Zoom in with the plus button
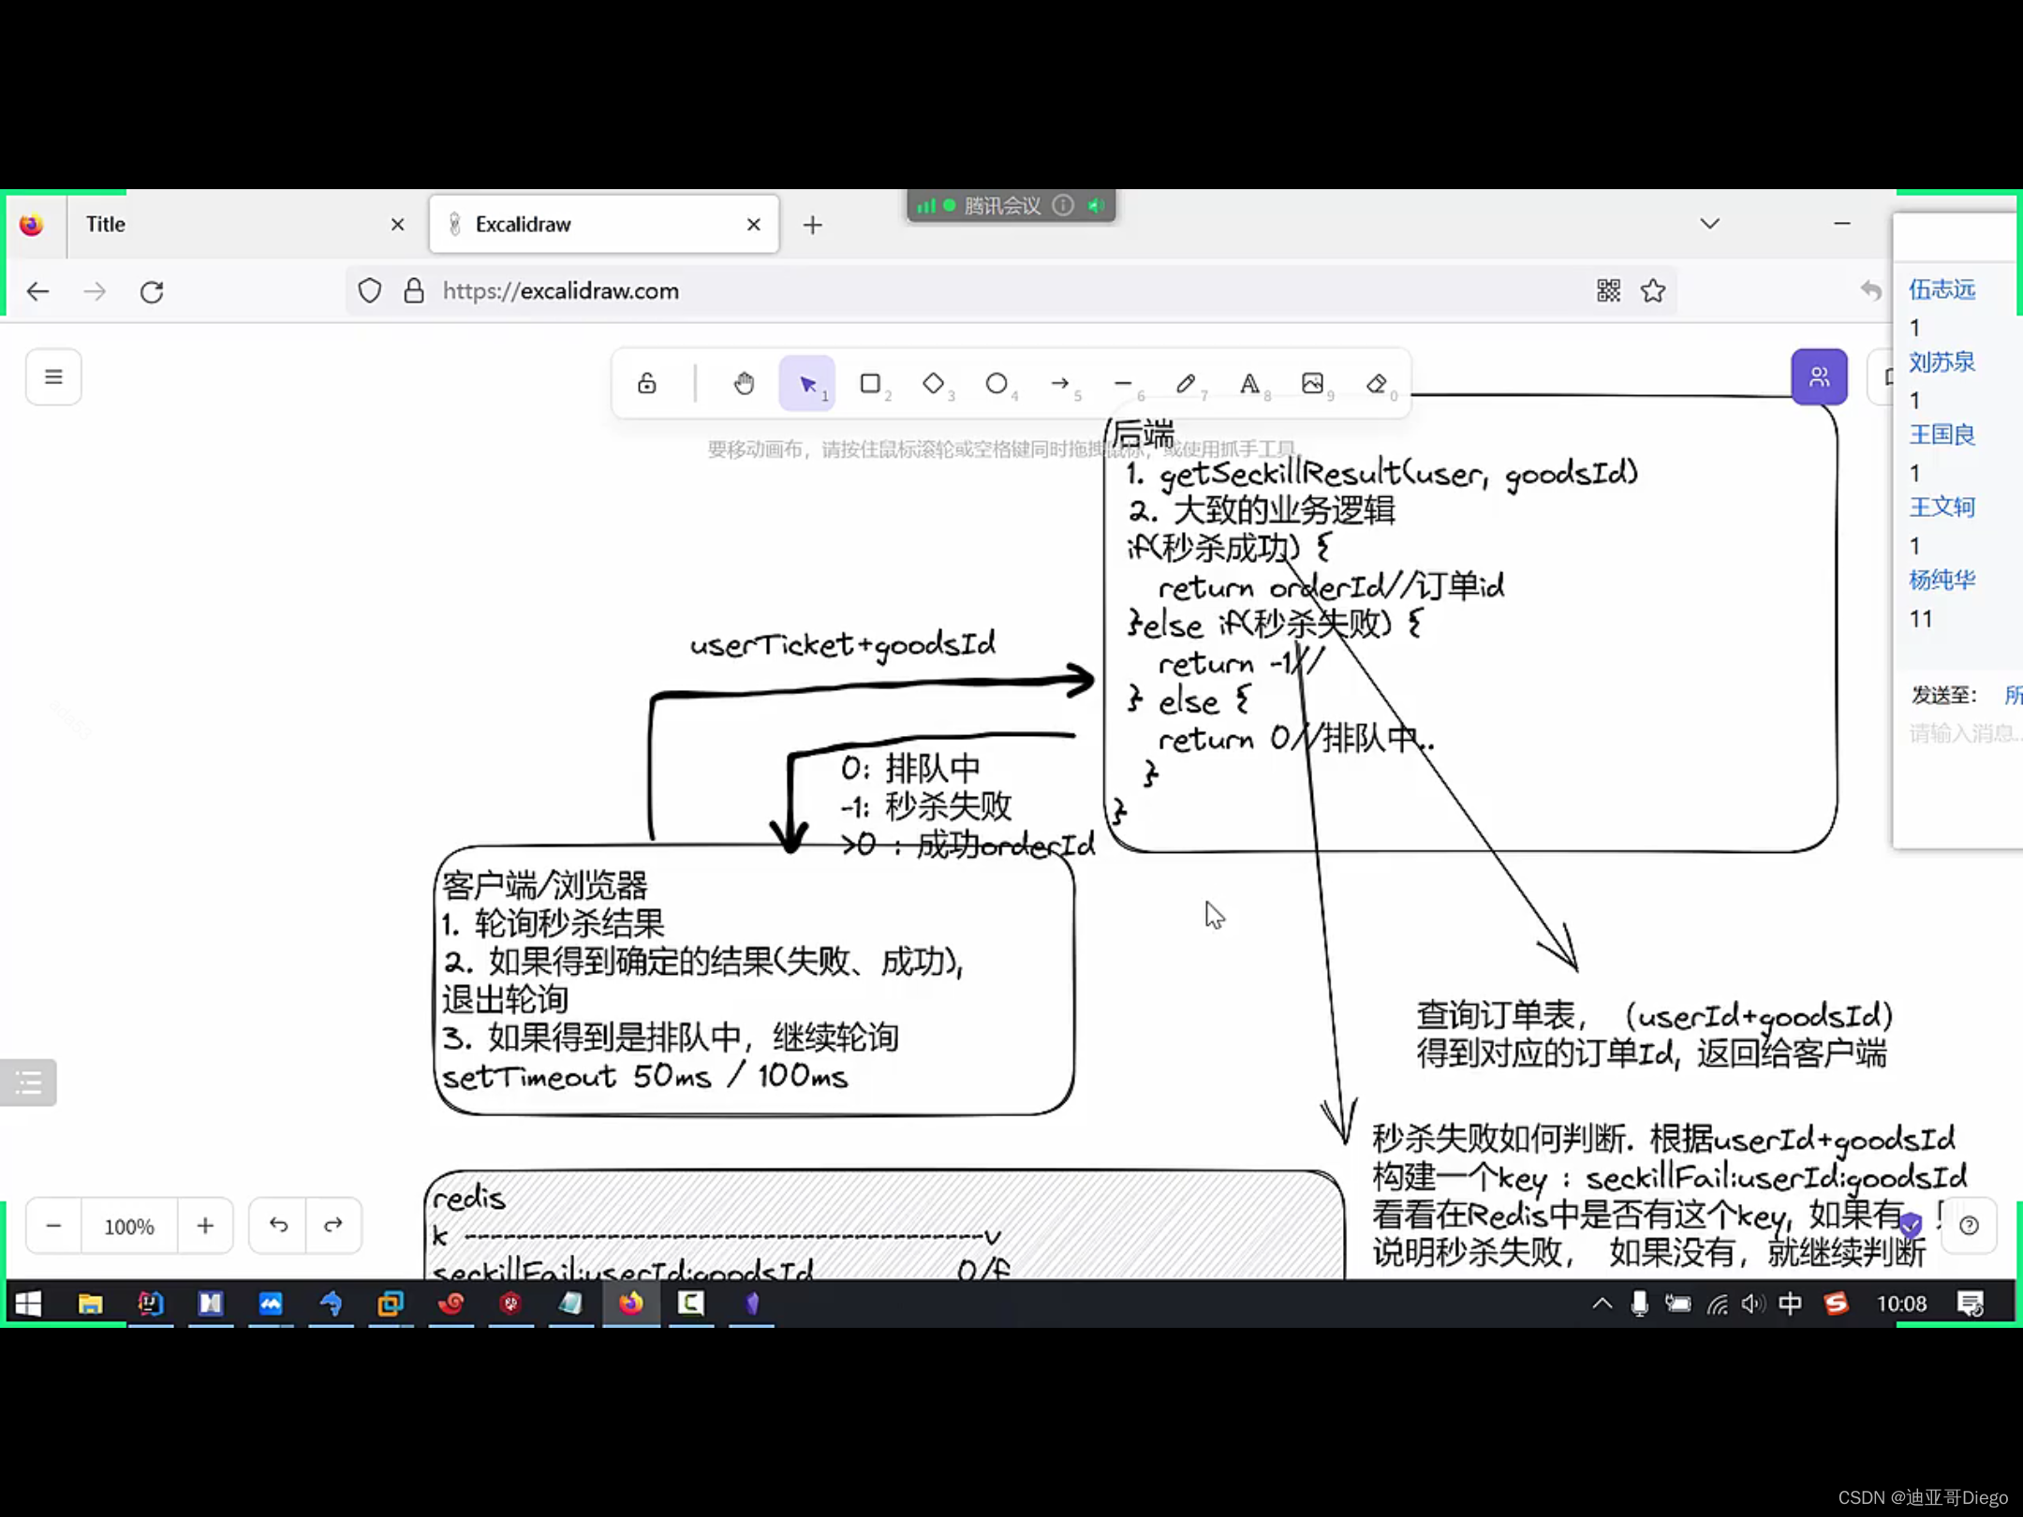 (x=205, y=1226)
